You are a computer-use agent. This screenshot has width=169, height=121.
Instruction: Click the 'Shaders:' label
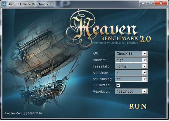(x=100, y=60)
